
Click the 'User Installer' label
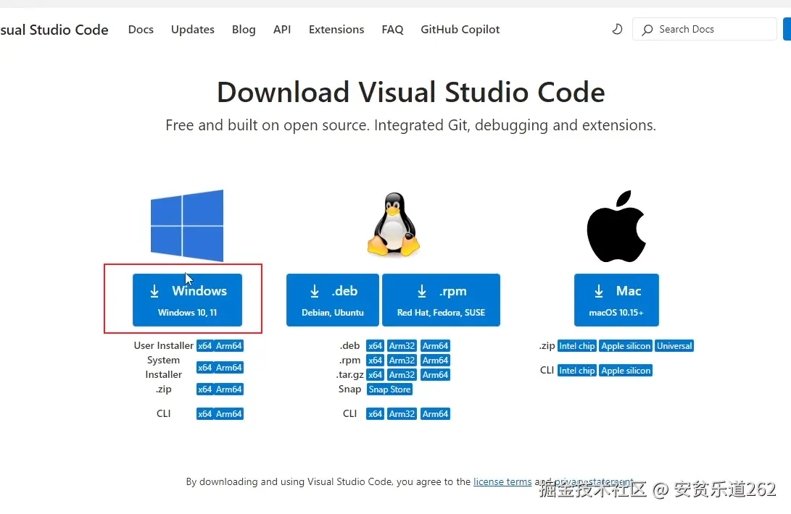pyautogui.click(x=163, y=346)
